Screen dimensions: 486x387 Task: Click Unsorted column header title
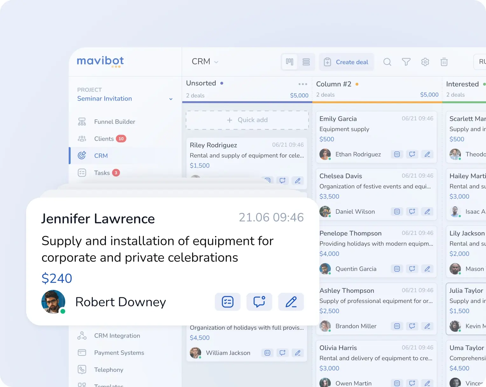point(201,83)
